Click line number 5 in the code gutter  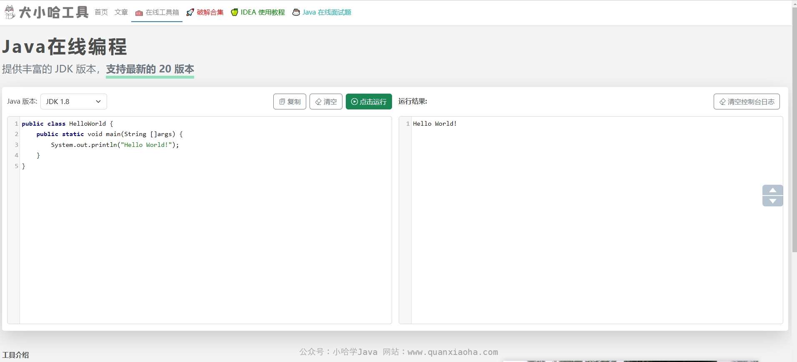point(17,166)
